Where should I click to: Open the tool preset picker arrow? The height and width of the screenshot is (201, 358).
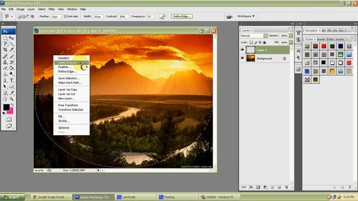click(12, 16)
